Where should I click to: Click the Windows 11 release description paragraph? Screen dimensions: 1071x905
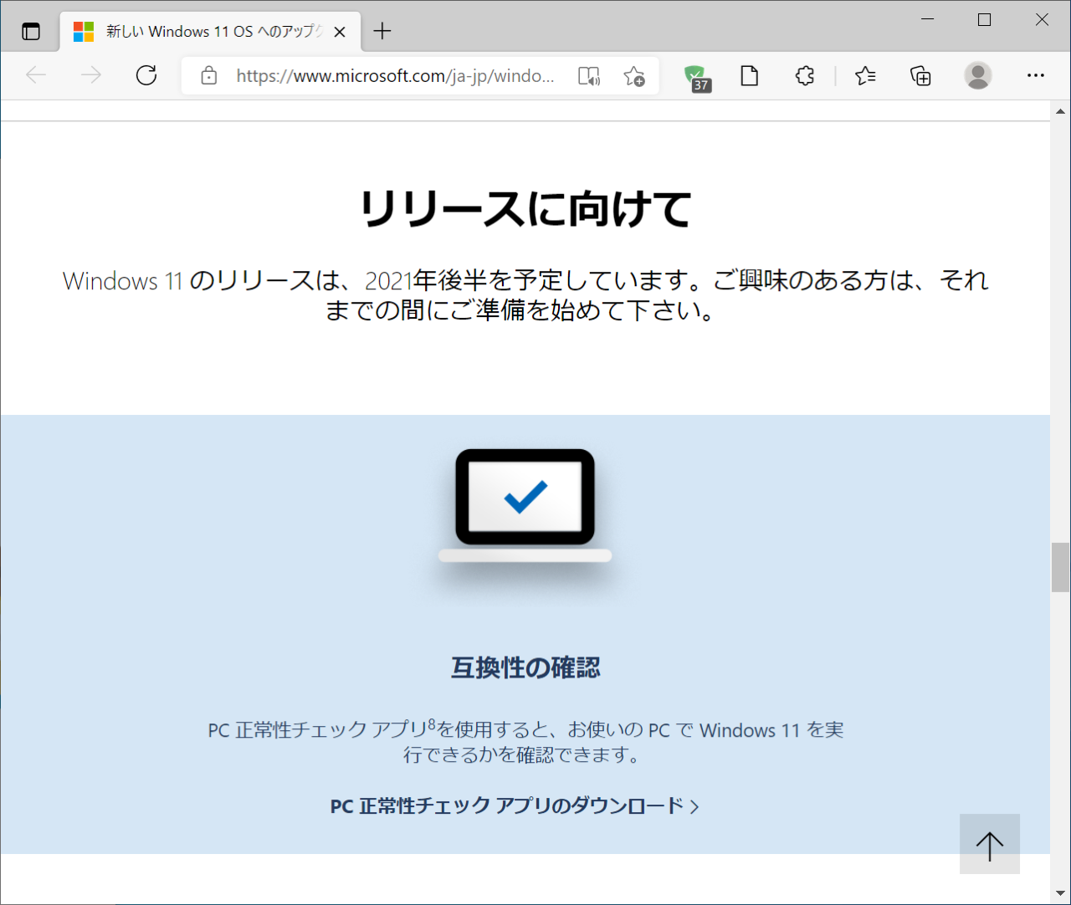click(525, 295)
